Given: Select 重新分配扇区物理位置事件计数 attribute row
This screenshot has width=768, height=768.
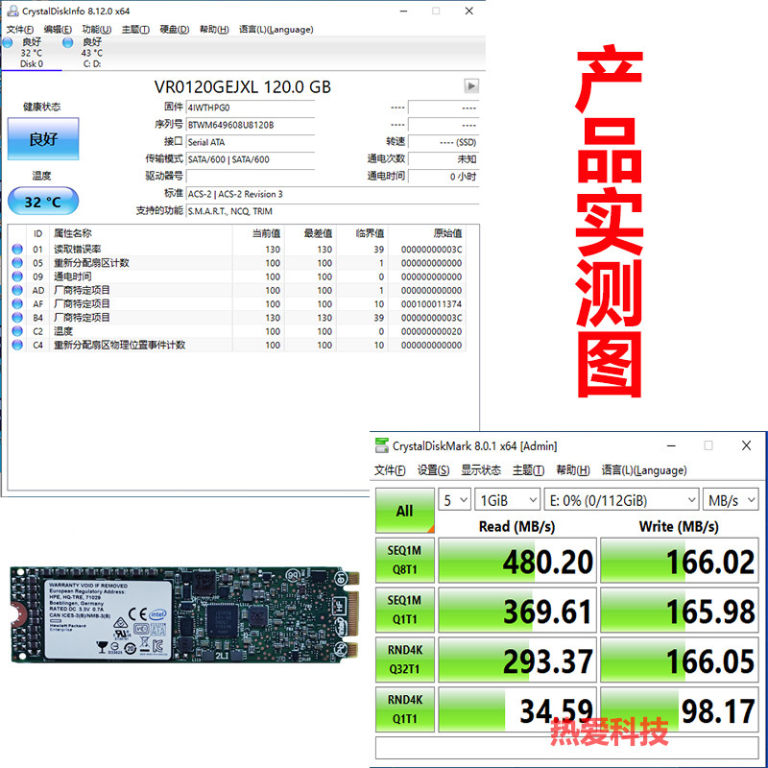Looking at the screenshot, I should 237,345.
